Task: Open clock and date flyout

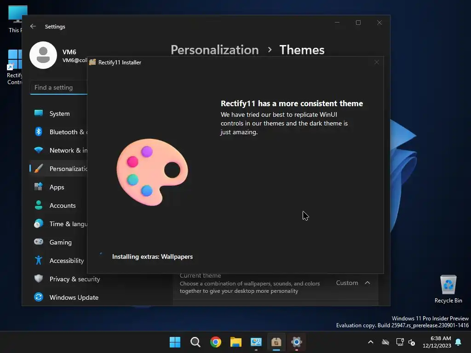Action: point(437,342)
